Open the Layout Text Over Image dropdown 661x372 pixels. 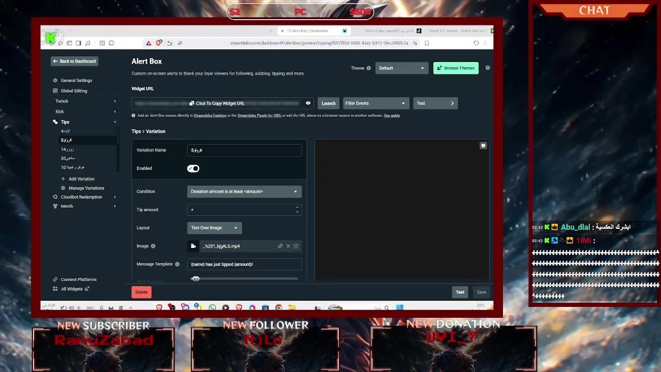(214, 228)
